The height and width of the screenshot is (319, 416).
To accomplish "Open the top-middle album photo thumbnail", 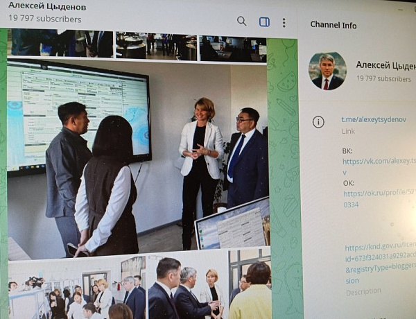I will click(x=156, y=46).
